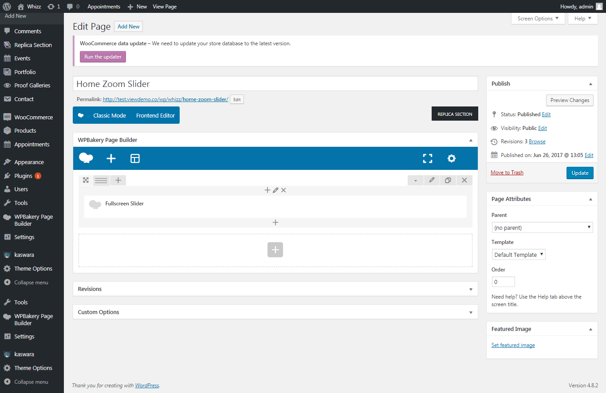Visit the Whizz site home

coord(30,6)
